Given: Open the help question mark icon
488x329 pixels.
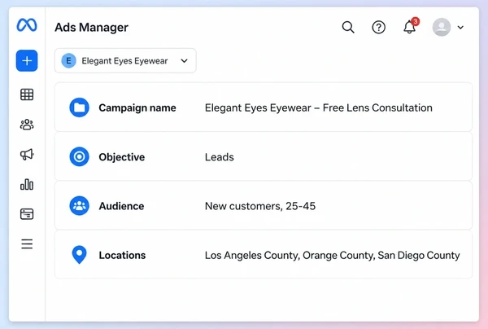Looking at the screenshot, I should pyautogui.click(x=378, y=28).
